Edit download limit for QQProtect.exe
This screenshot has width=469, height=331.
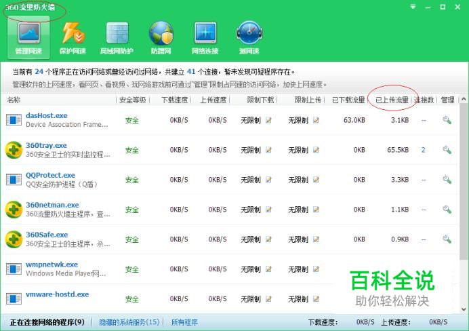coord(268,180)
